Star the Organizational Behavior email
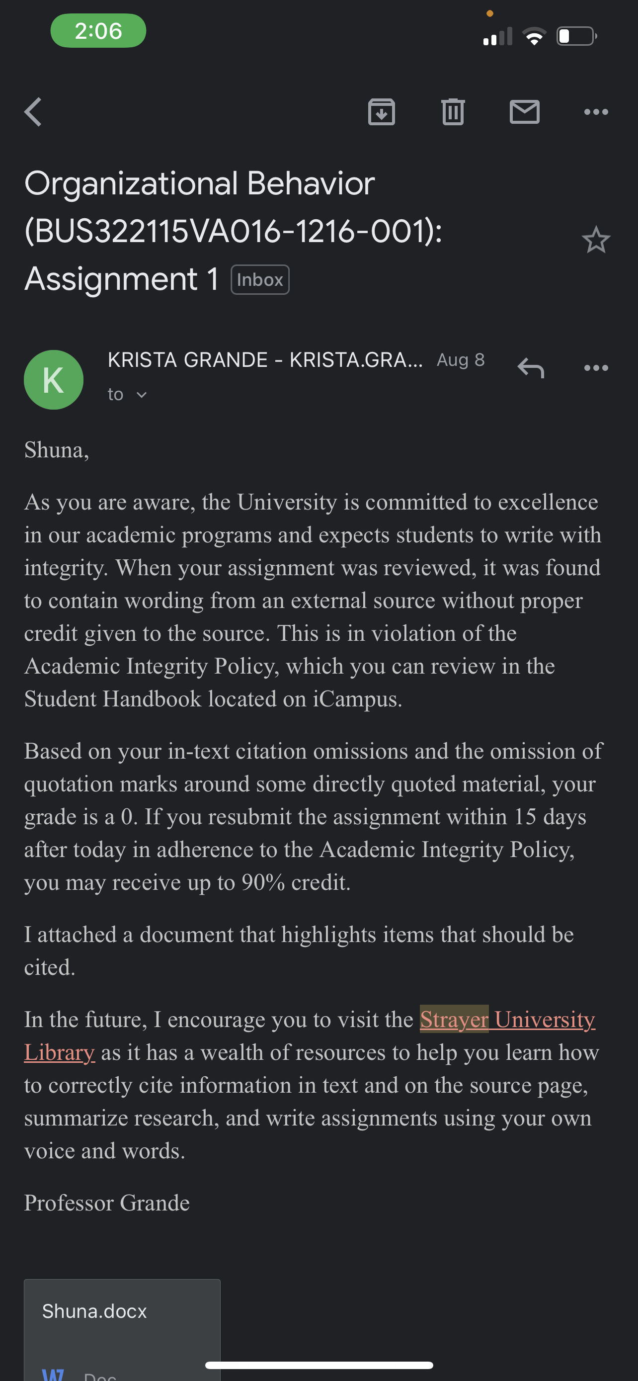638x1381 pixels. (596, 240)
